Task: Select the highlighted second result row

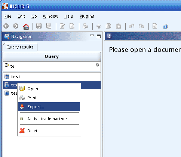Action: coord(52,85)
